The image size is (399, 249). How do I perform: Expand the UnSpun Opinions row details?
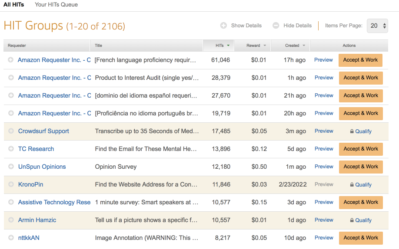pyautogui.click(x=11, y=167)
